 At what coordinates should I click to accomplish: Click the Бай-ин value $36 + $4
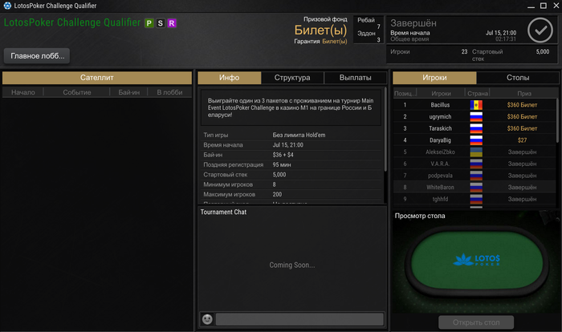pos(283,155)
